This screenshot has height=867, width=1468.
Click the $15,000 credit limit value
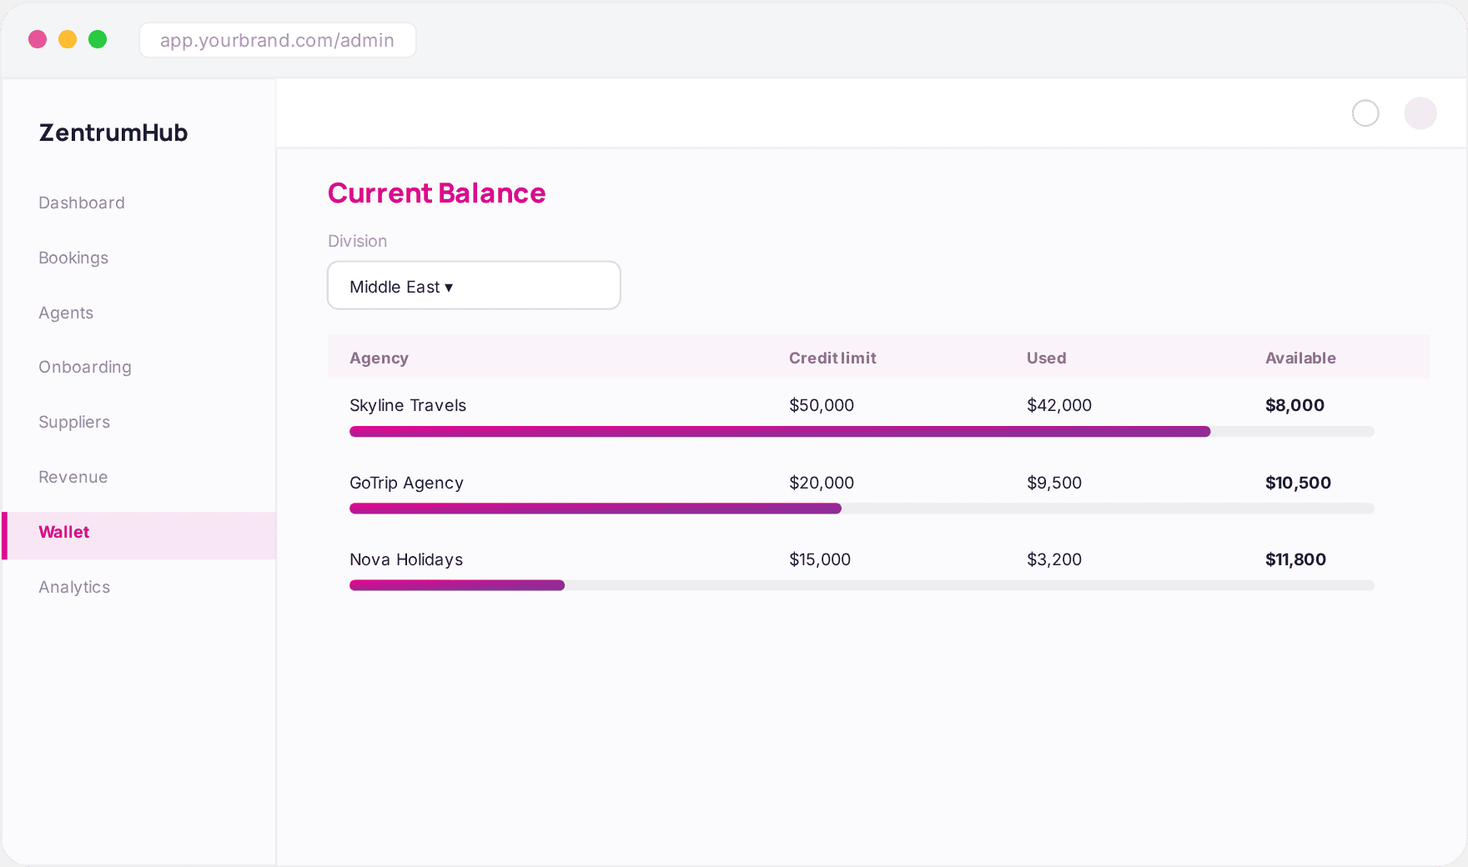pyautogui.click(x=820, y=559)
